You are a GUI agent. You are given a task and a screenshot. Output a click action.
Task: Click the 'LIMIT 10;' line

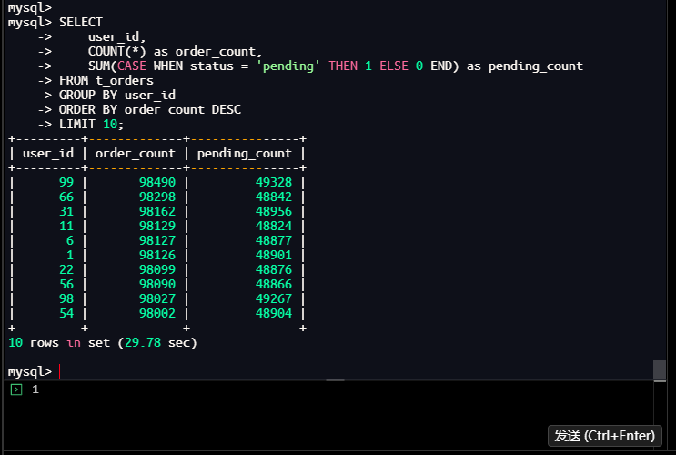click(x=91, y=125)
